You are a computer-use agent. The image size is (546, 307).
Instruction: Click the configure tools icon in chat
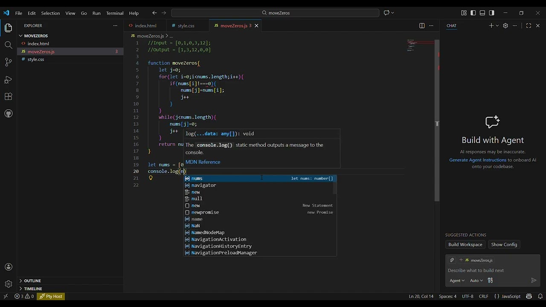click(490, 281)
